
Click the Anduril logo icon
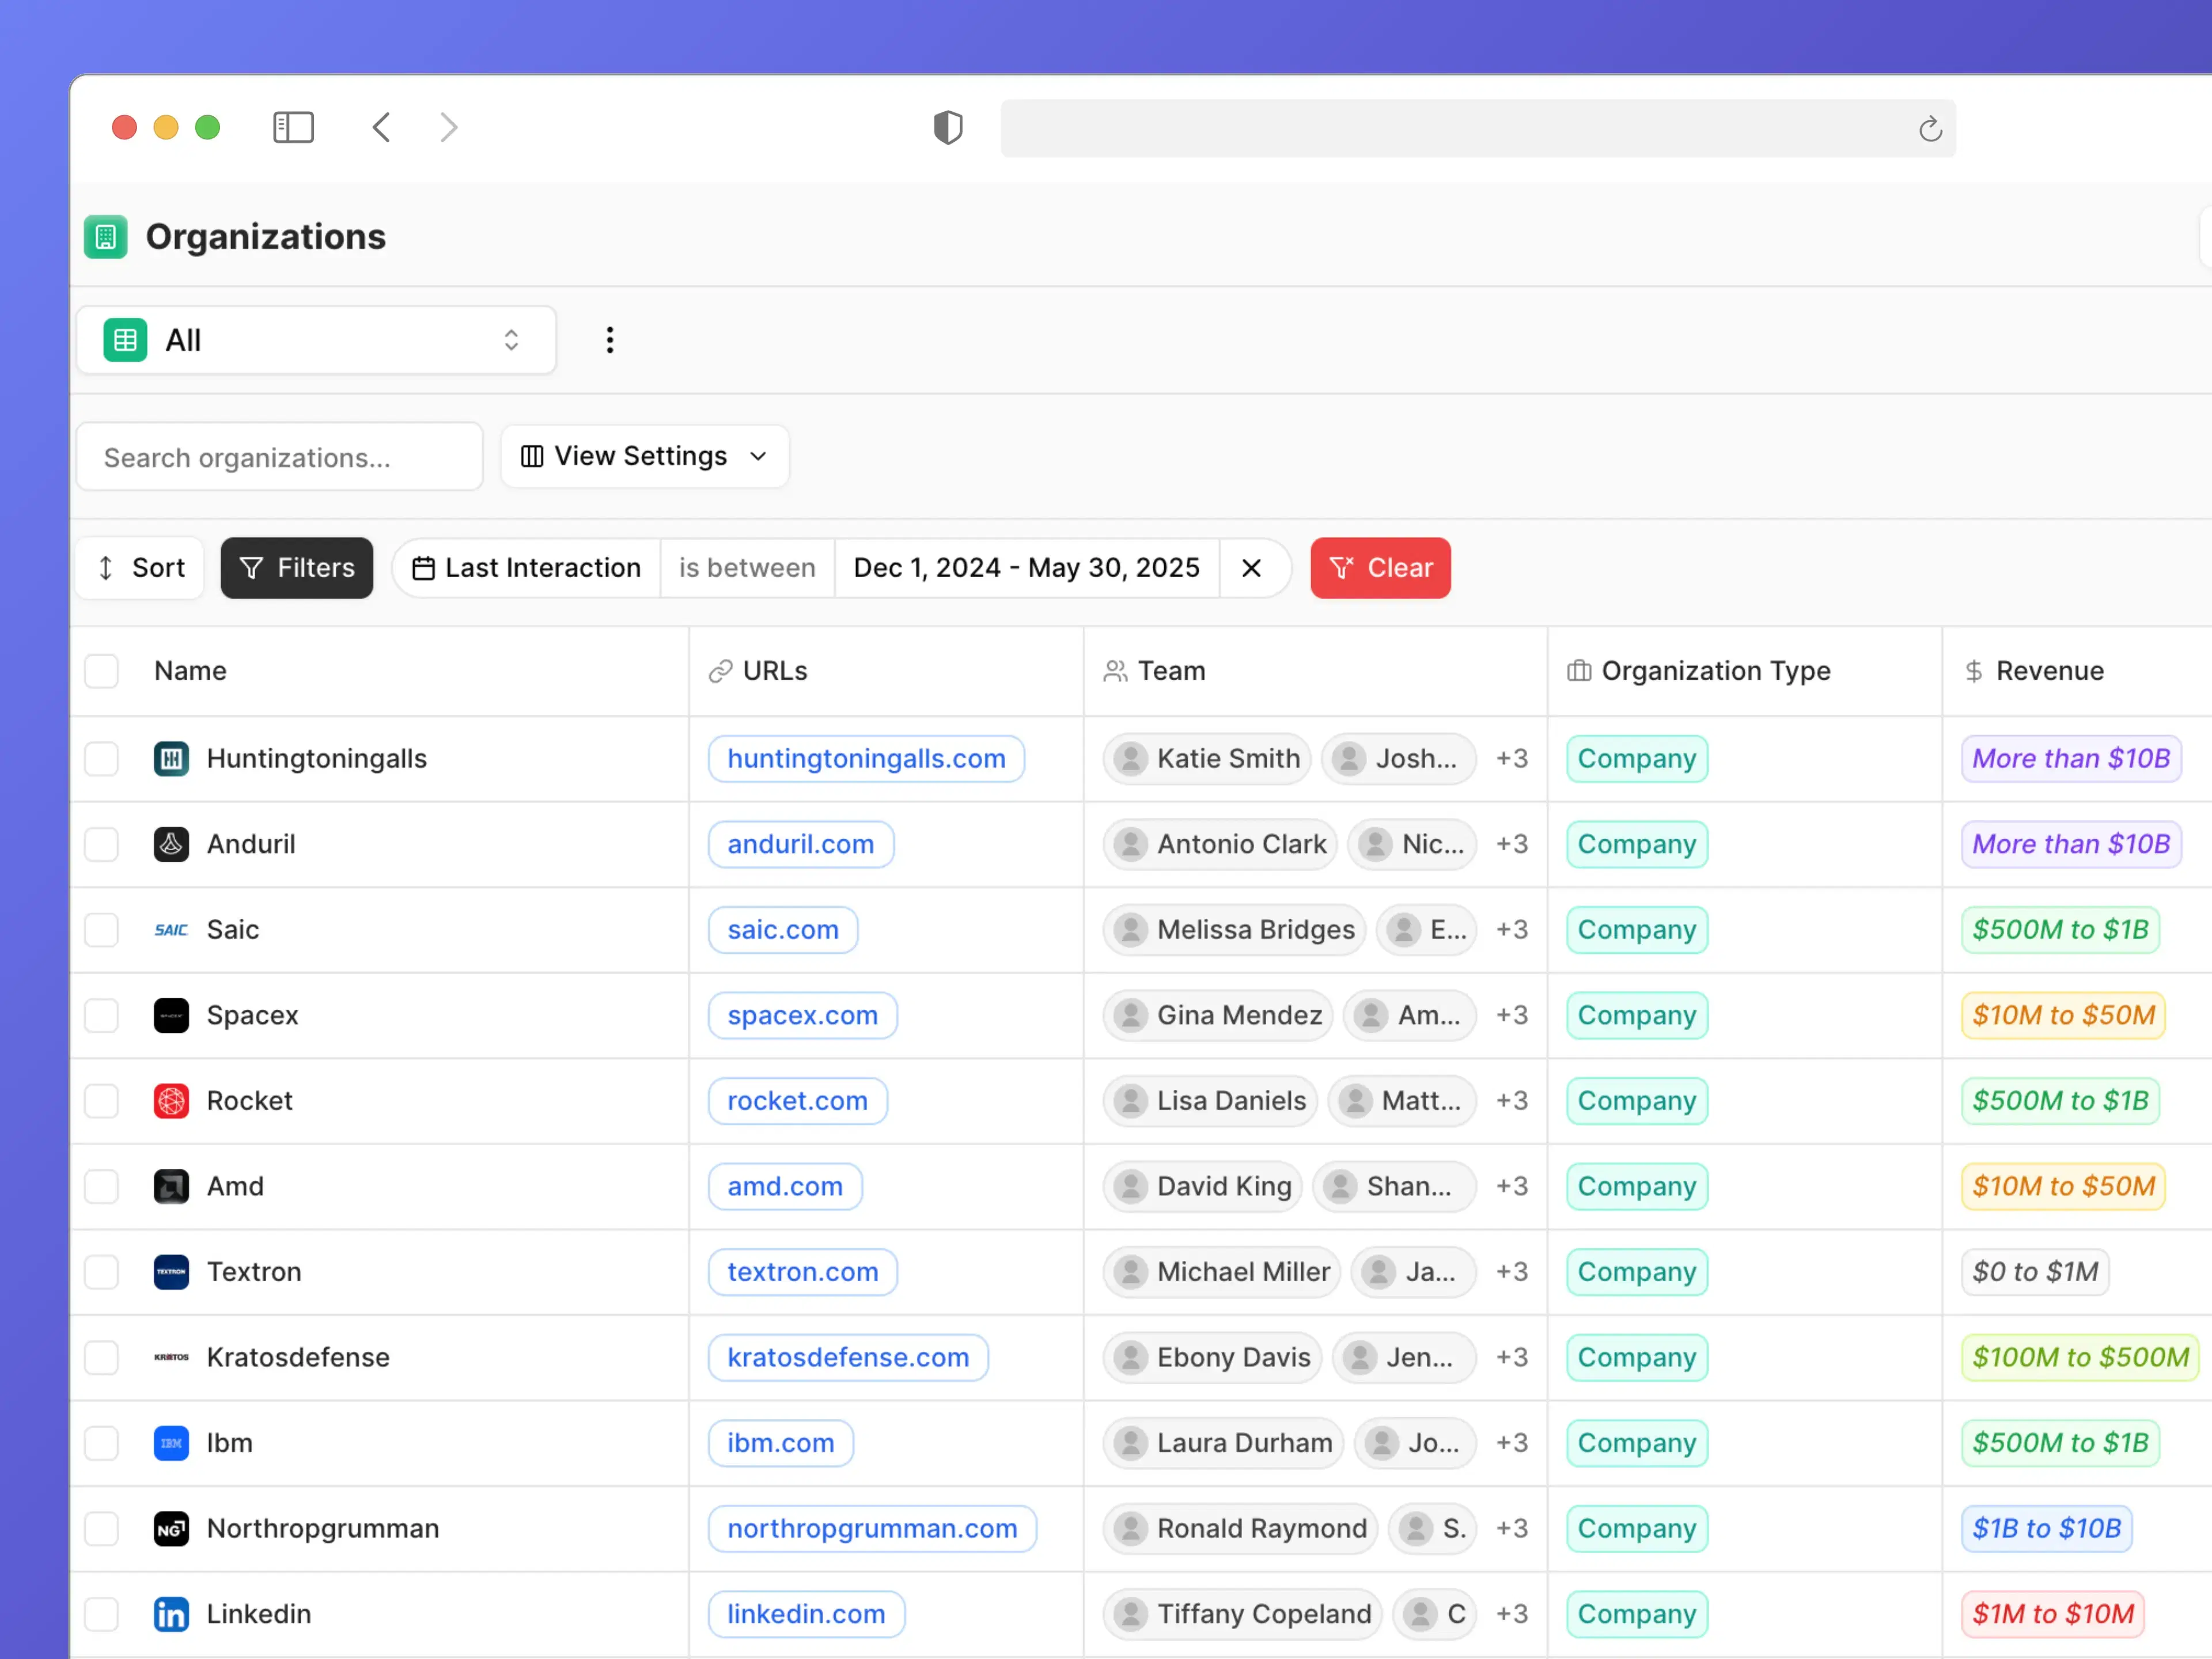click(x=170, y=843)
